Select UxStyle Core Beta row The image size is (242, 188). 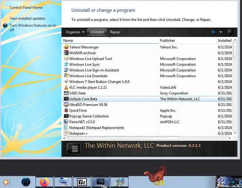pos(148,99)
